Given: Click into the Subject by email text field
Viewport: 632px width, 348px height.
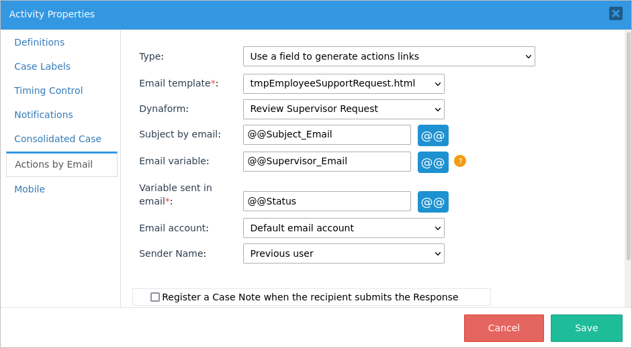Looking at the screenshot, I should pyautogui.click(x=326, y=135).
